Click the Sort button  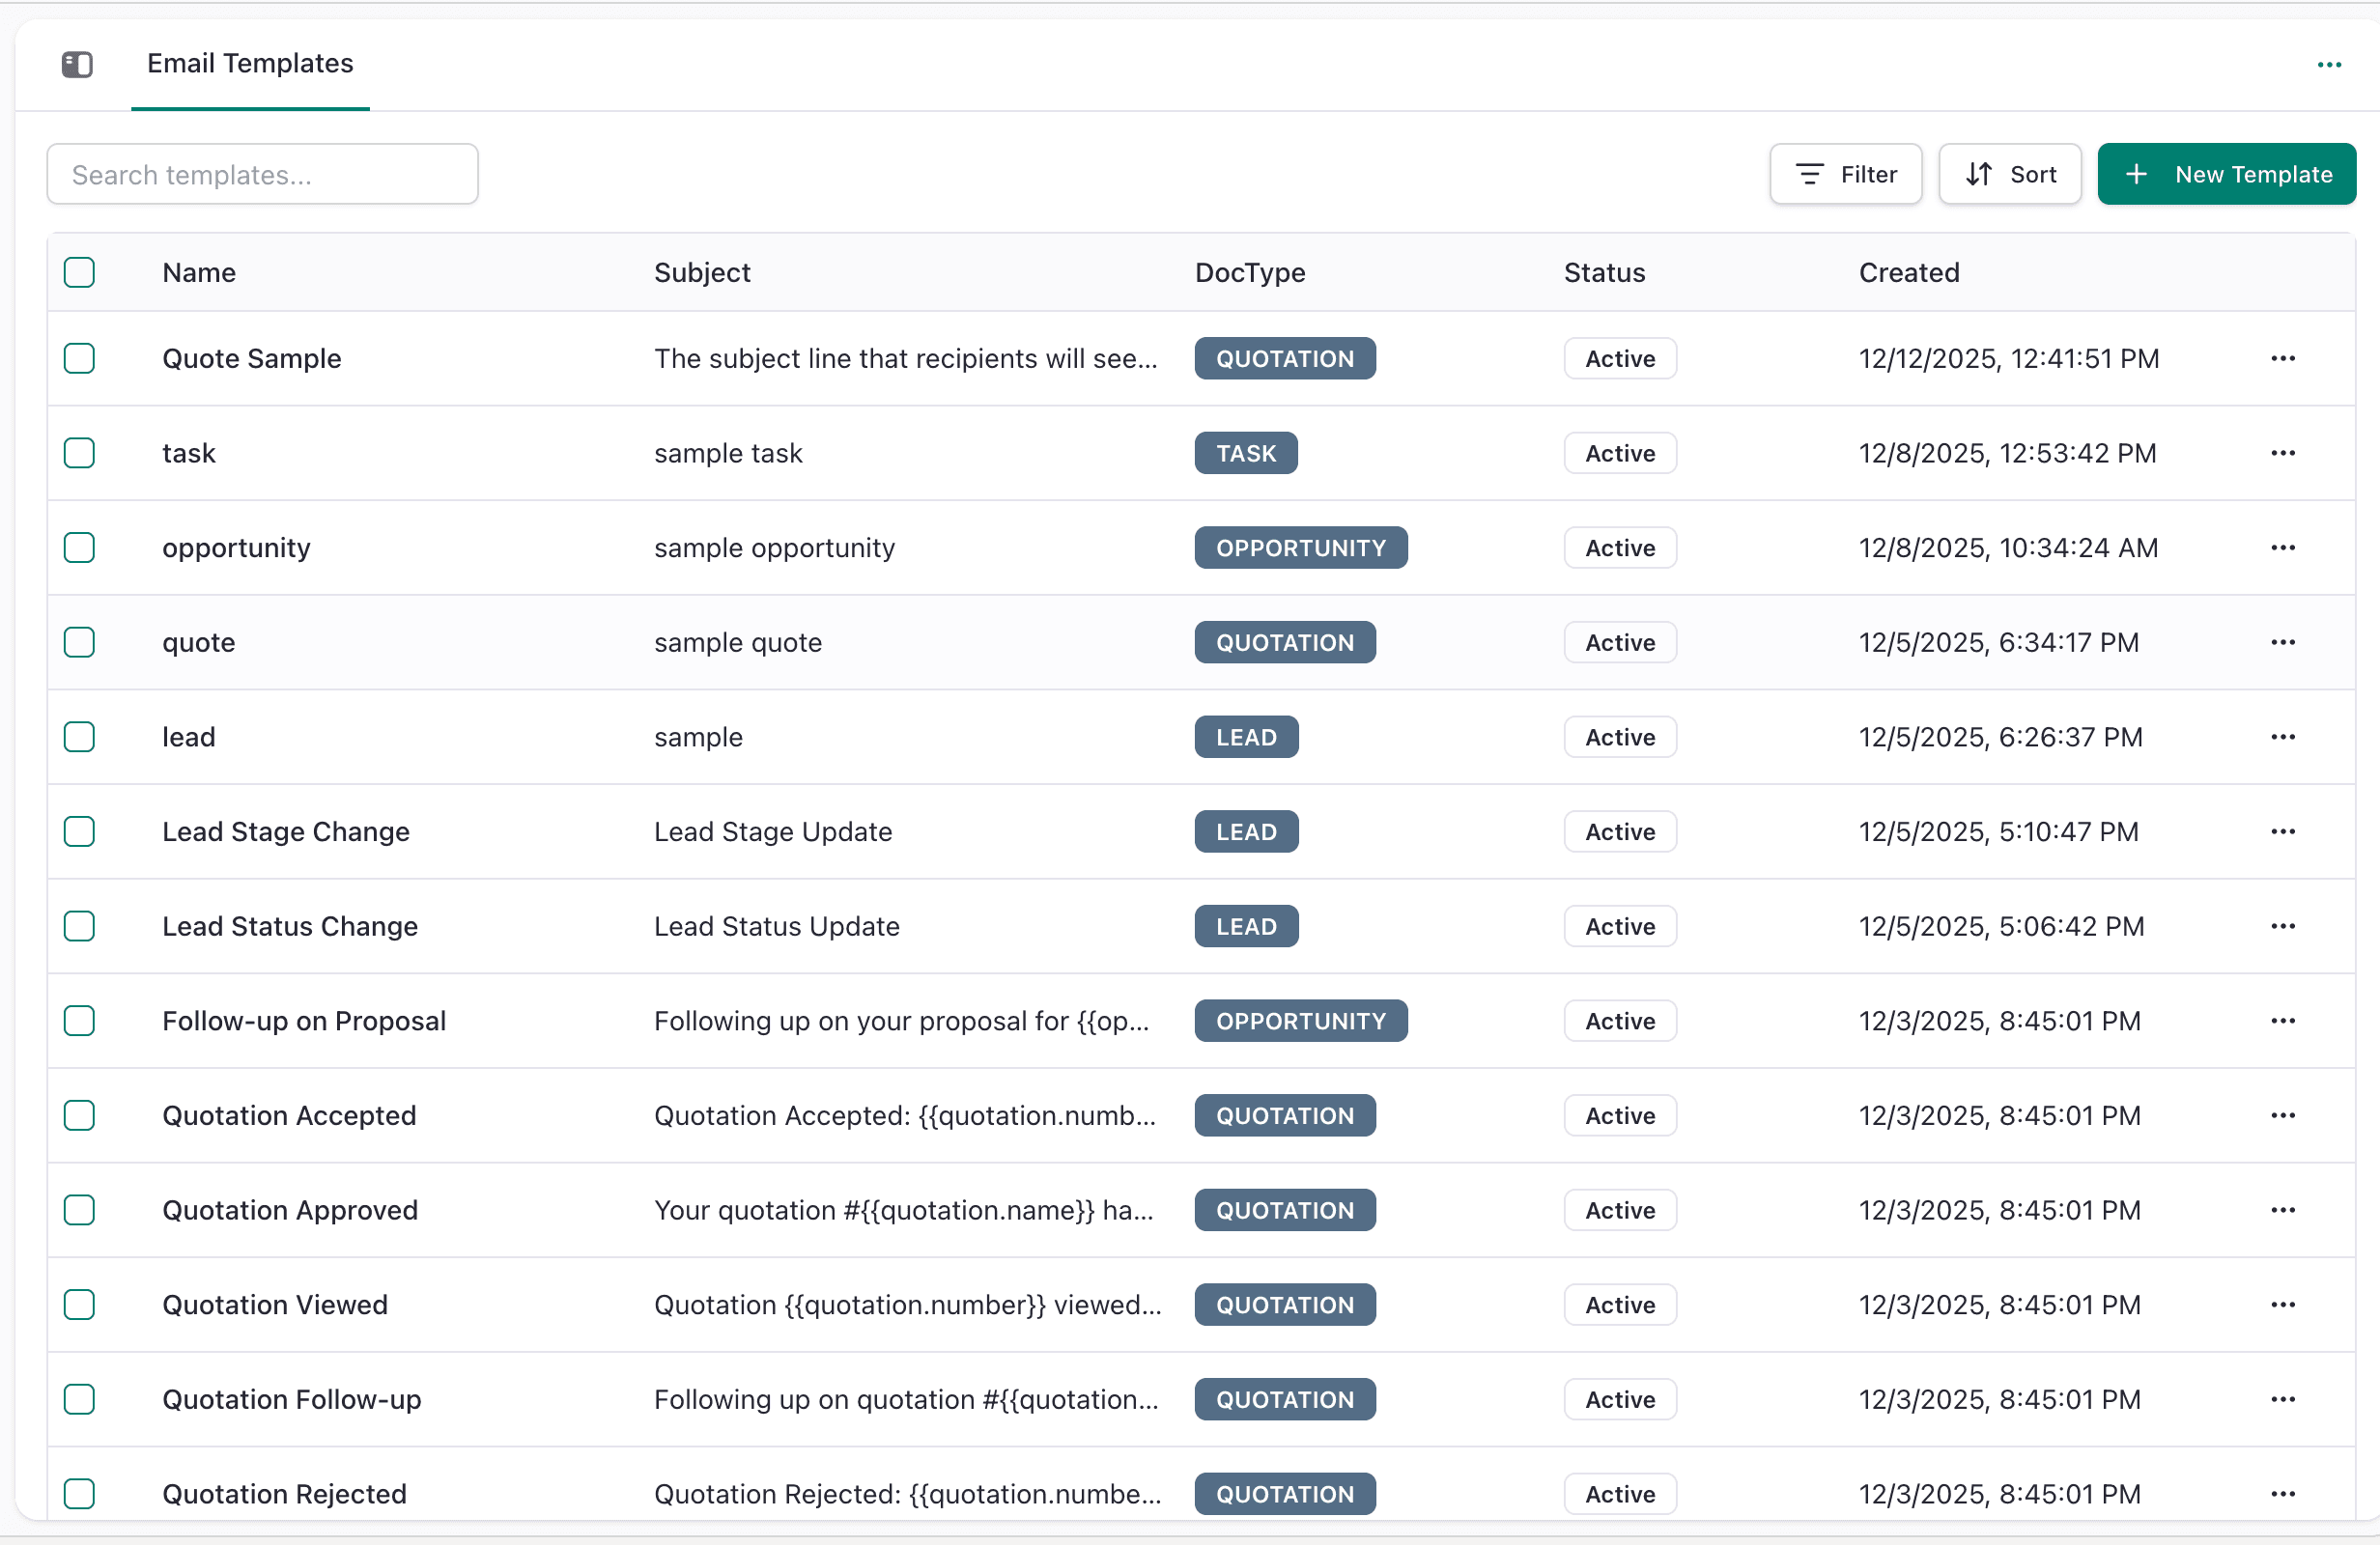2010,174
